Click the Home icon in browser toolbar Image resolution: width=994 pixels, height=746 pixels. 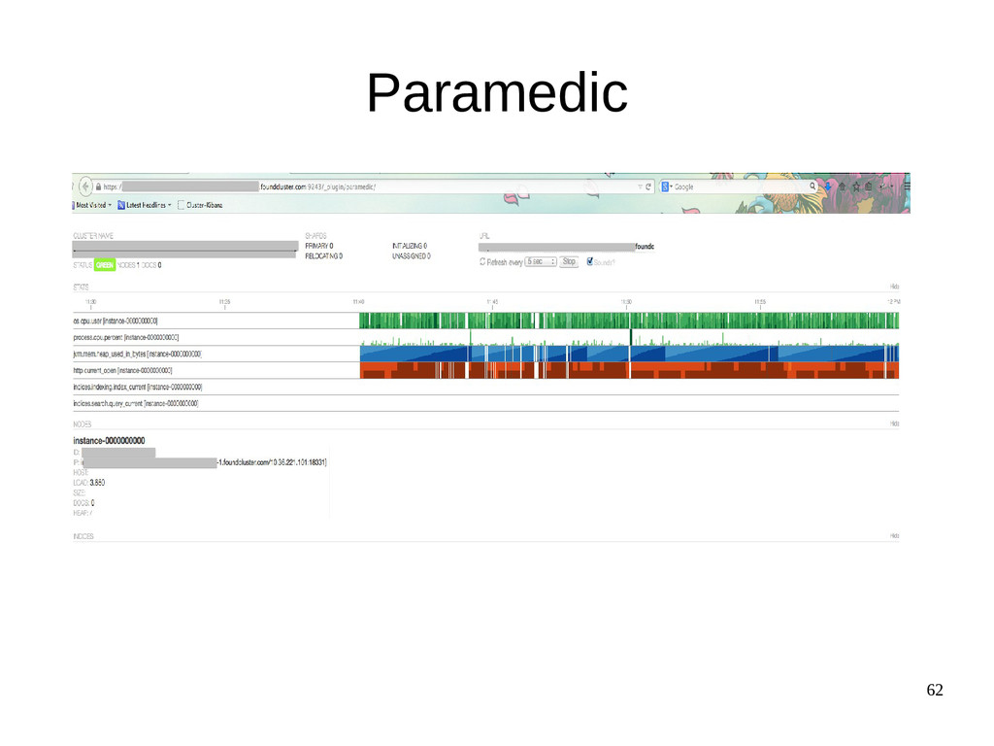tap(843, 186)
